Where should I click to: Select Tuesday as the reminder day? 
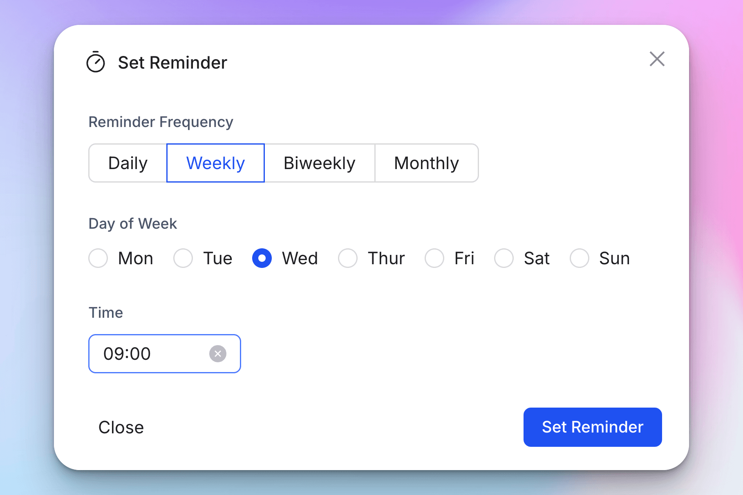coord(183,258)
